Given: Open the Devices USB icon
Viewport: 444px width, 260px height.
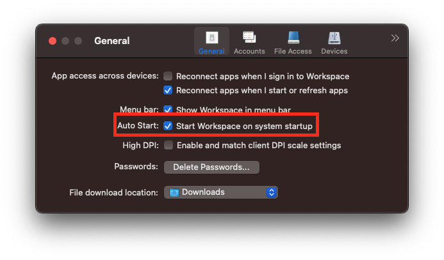Looking at the screenshot, I should click(334, 38).
